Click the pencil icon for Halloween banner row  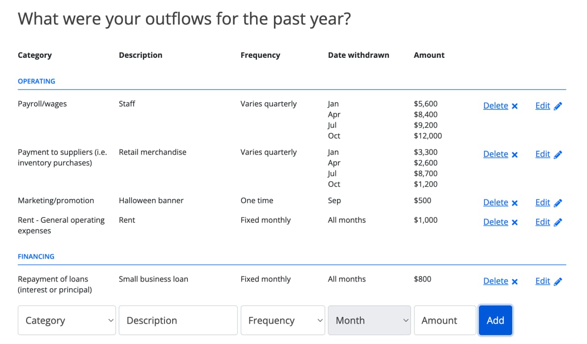[x=558, y=203]
